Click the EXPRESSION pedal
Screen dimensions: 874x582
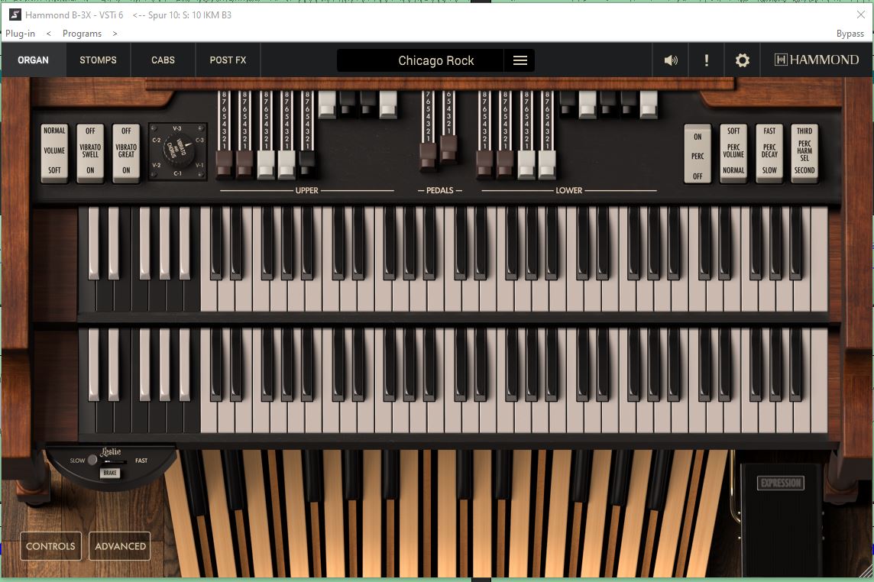[x=780, y=519]
